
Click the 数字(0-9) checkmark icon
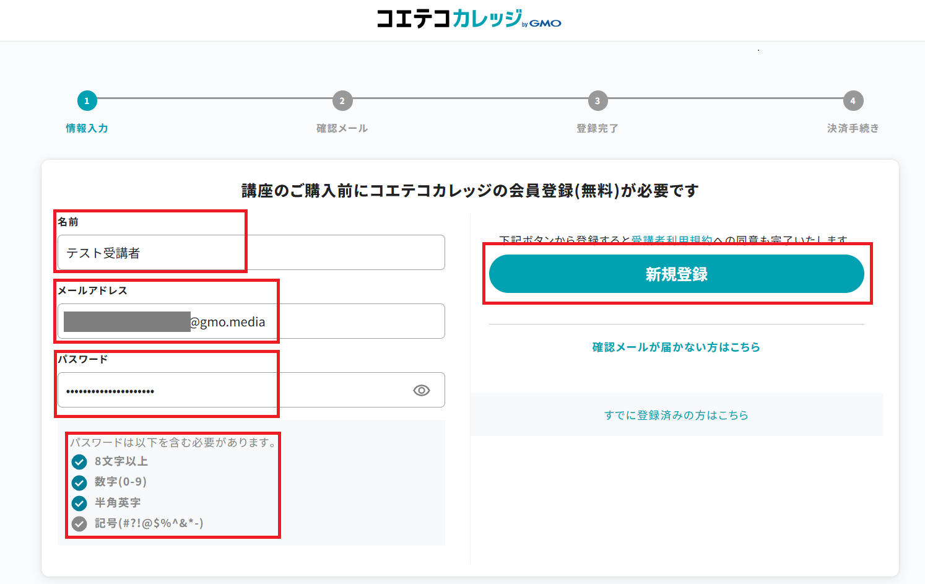coord(79,482)
